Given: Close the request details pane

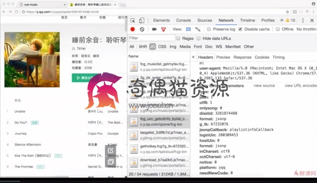Looking at the screenshot, I should 193,57.
